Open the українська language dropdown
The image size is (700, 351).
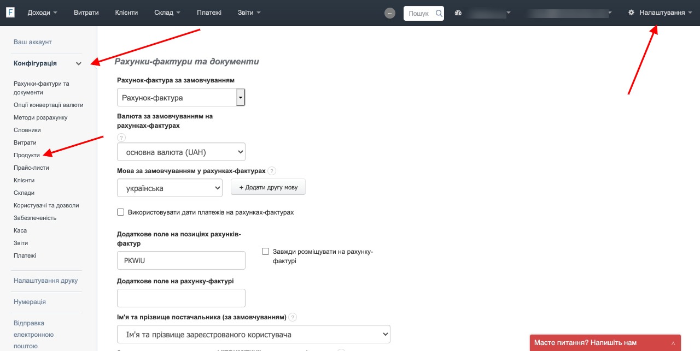tap(170, 188)
